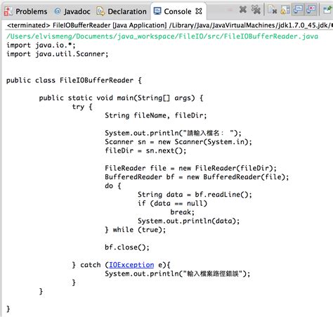The width and height of the screenshot is (333, 317).
Task: Toggle show console on standard error
Action: [x=311, y=10]
